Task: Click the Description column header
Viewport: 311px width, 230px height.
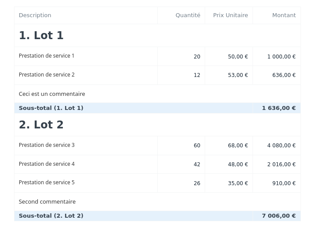Action: coord(35,15)
